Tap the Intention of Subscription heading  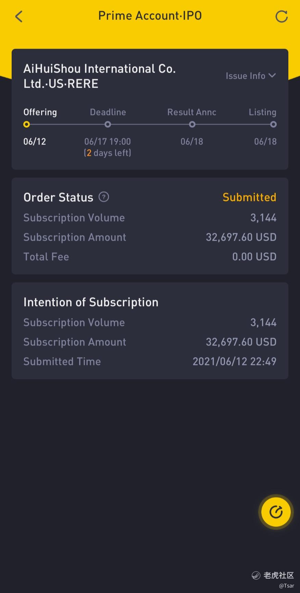pyautogui.click(x=91, y=302)
